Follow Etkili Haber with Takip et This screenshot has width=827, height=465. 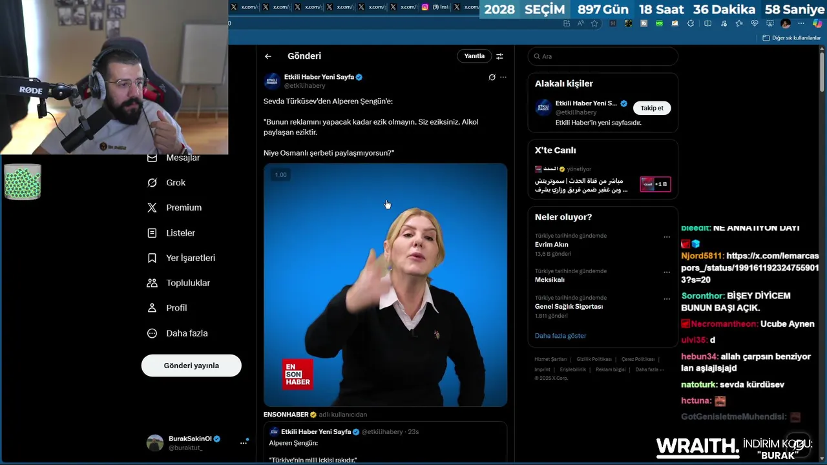652,108
